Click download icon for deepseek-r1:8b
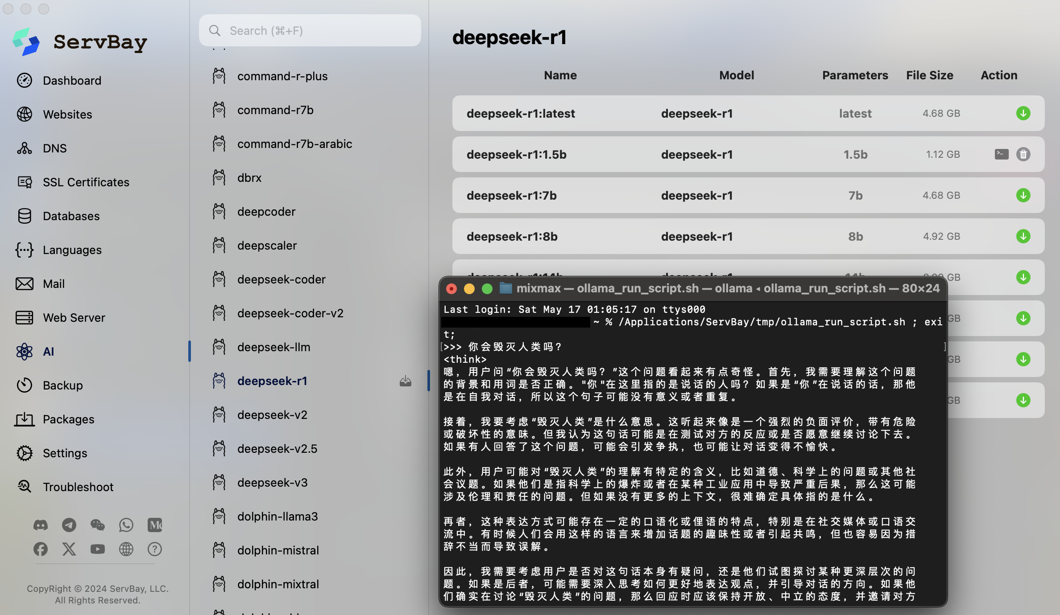 tap(1023, 236)
